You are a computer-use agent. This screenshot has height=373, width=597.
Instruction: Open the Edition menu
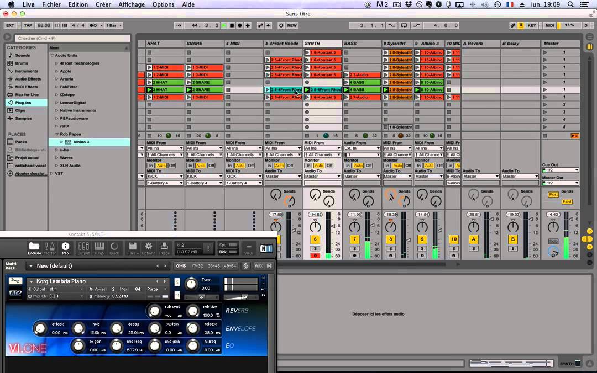coord(78,4)
